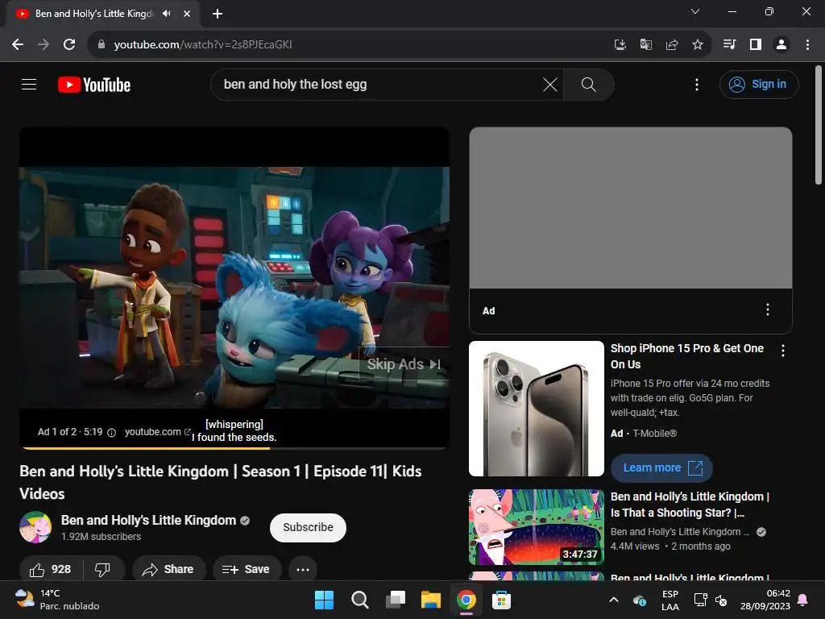Go to YouTube home via logo
Screen dimensions: 825x619
94,85
